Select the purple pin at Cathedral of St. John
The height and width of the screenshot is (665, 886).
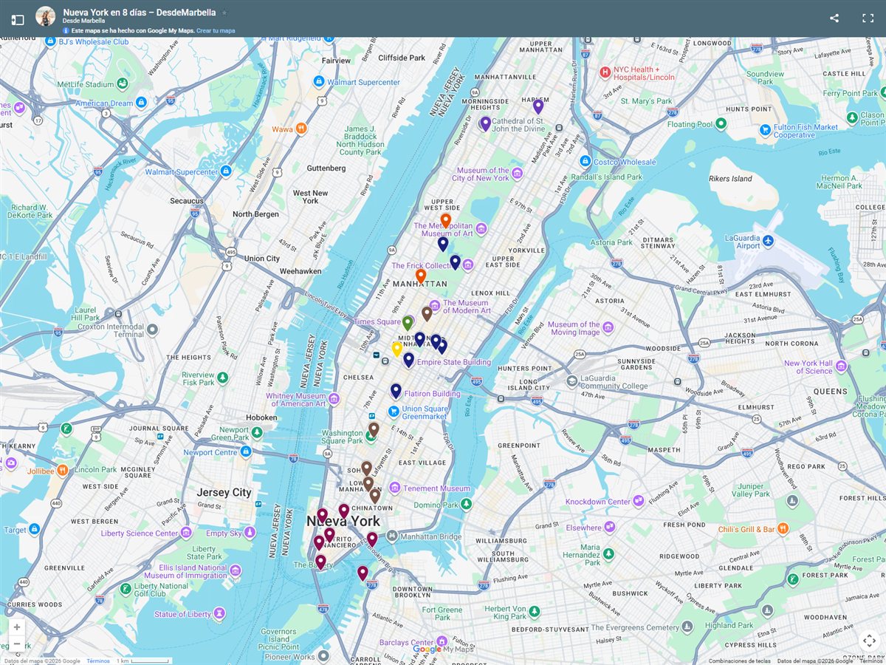[485, 123]
